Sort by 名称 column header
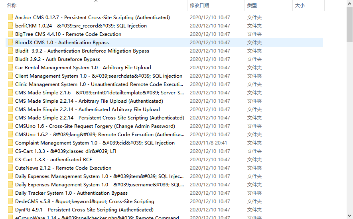 tap(12, 6)
